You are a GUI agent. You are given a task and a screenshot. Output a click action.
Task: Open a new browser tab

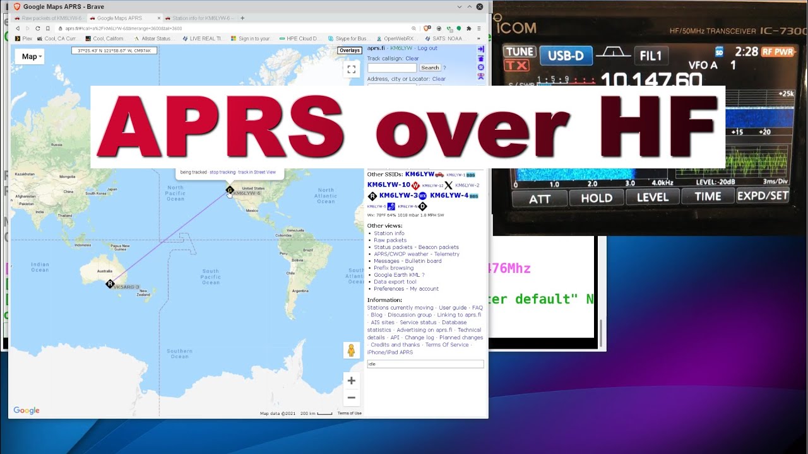242,18
